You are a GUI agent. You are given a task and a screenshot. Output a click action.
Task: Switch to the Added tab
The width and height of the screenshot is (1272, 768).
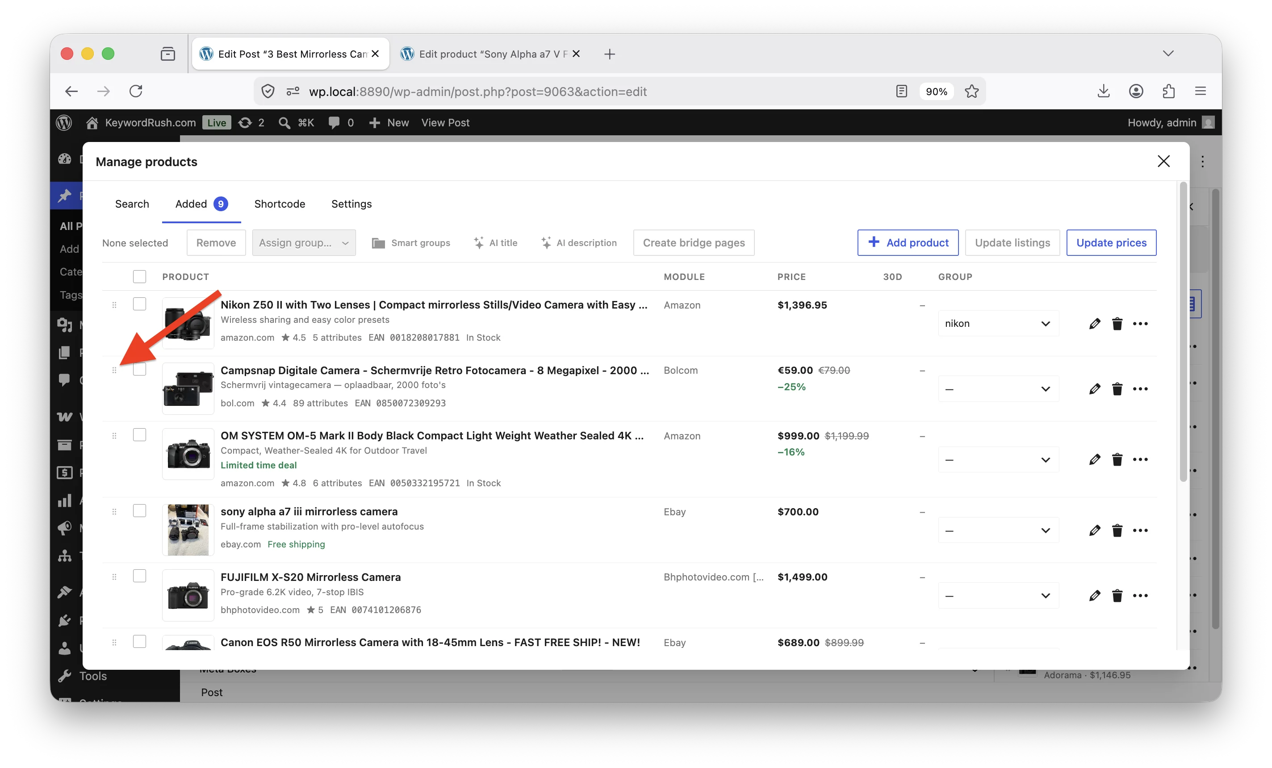point(201,204)
